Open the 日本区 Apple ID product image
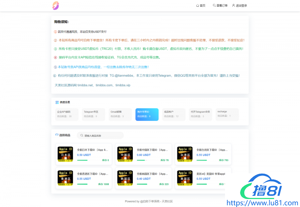 tap(65, 154)
